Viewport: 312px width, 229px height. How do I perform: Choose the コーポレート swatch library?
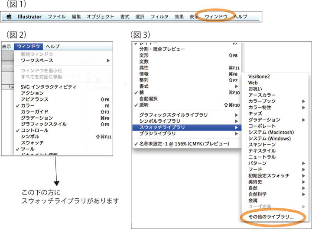(x=275, y=126)
